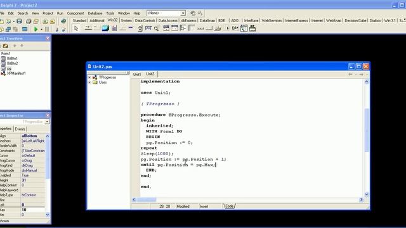This screenshot has width=406, height=228.
Task: Click editor vertical scrollbar down arrow
Action: (x=367, y=194)
